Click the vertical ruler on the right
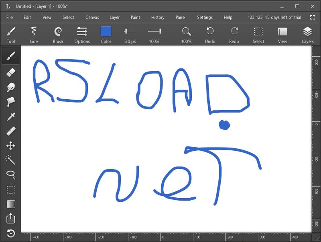The height and width of the screenshot is (242, 321). coord(316,139)
